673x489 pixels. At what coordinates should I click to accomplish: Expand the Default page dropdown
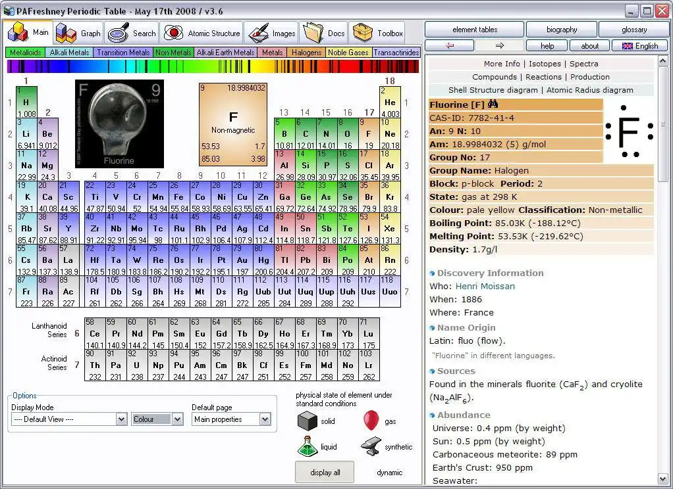[x=265, y=419]
